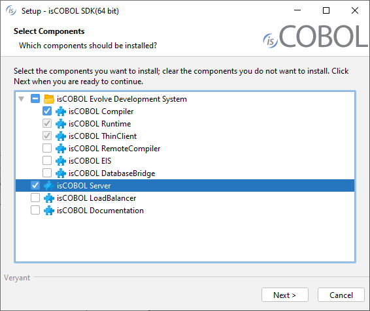
Task: Select the isCOBOL DatabaseBridge label
Action: pos(112,173)
